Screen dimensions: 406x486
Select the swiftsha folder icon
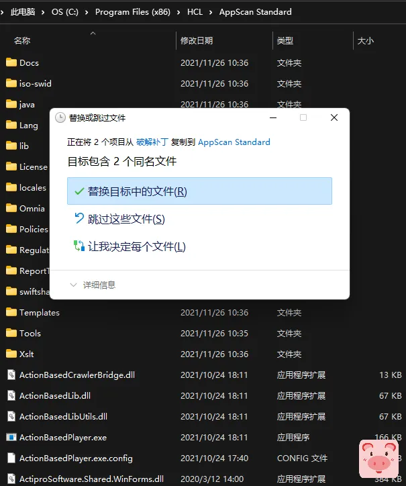pos(11,291)
